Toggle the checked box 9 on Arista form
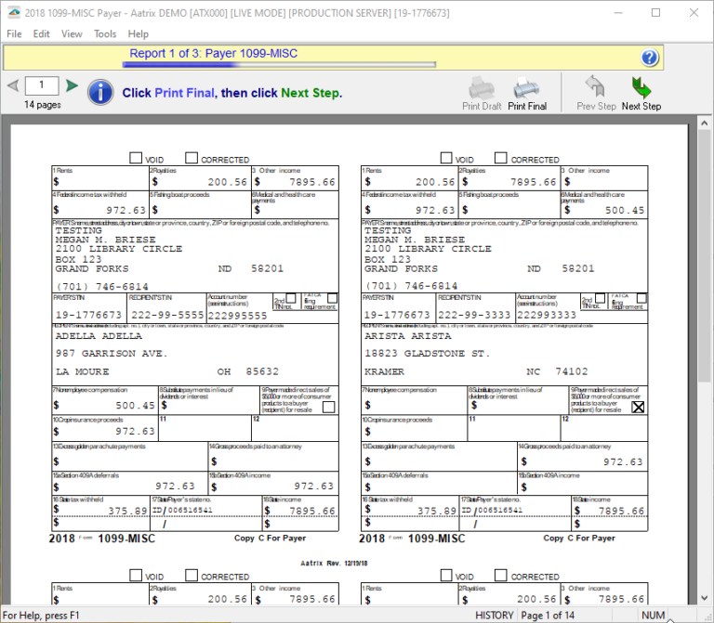This screenshot has height=623, width=714. point(638,407)
